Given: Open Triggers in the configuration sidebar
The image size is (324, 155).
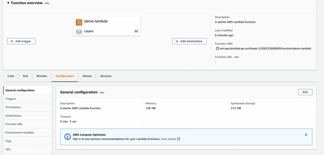Looking at the screenshot, I should (28, 99).
